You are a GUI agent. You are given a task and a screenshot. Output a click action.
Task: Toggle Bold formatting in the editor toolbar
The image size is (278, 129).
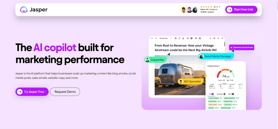tap(176, 38)
